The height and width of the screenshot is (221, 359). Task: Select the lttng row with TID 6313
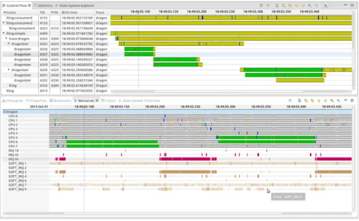(56, 91)
